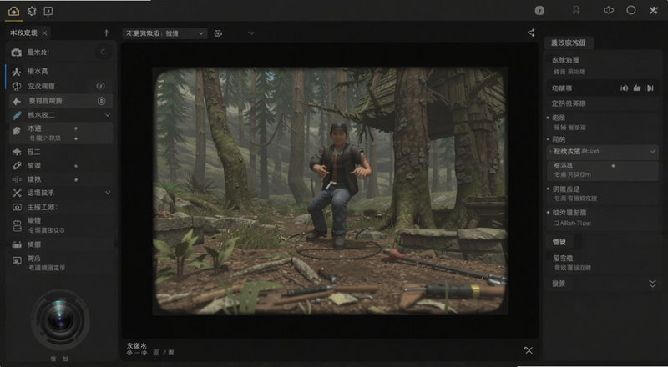The width and height of the screenshot is (668, 367).
Task: Select the camera icon row heading the left list
Action: pyautogui.click(x=61, y=53)
